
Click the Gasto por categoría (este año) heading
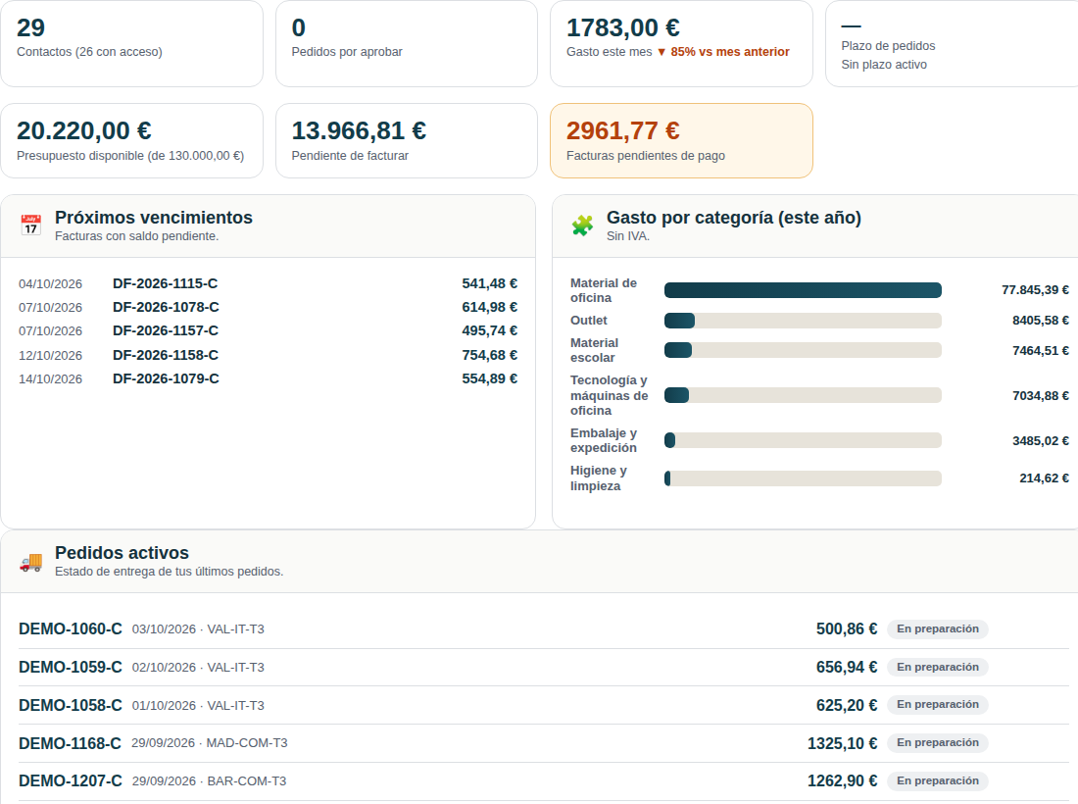pos(734,218)
